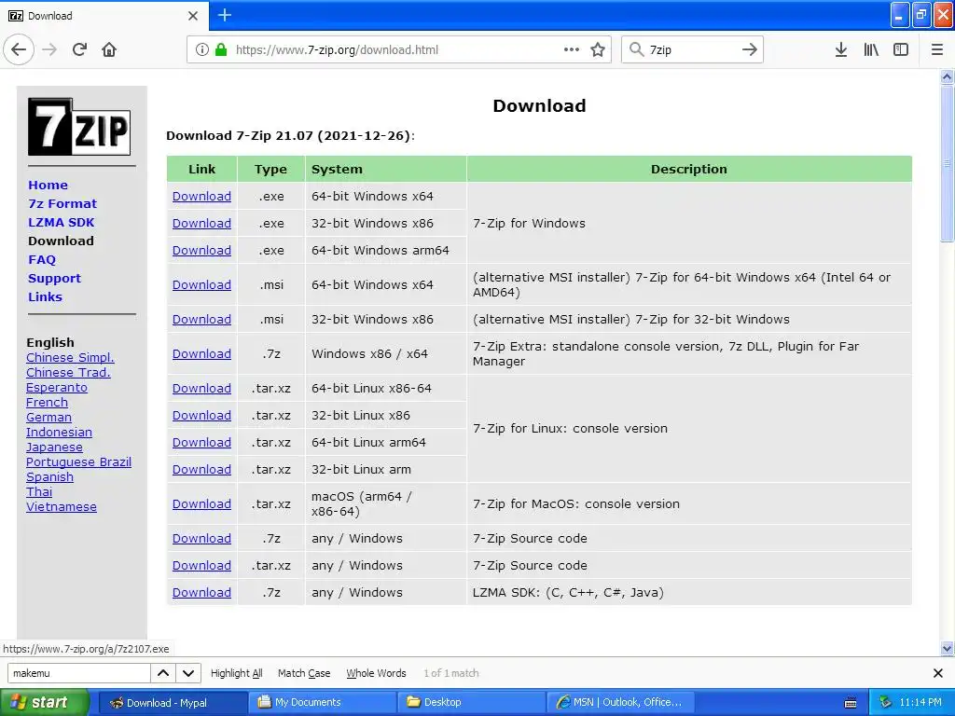Switch language to Esperanto

(57, 388)
